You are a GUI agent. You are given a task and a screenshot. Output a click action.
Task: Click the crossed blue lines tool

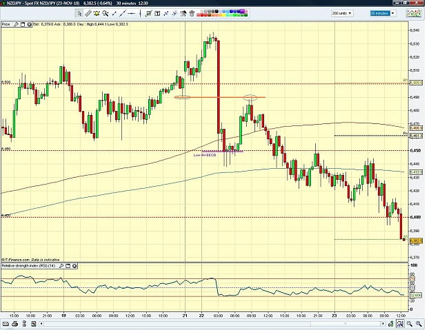click(x=174, y=13)
